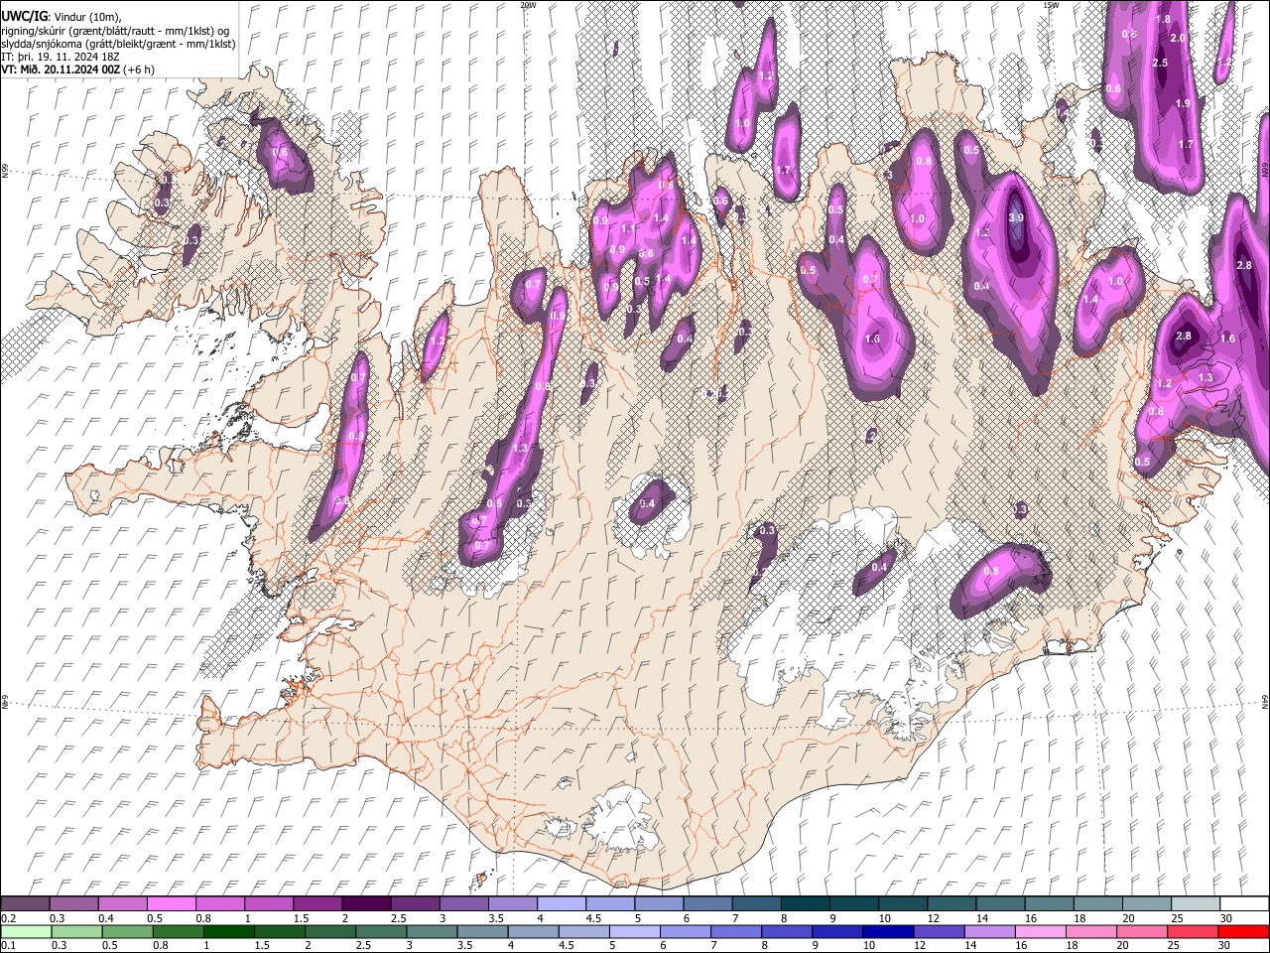
Task: Click the "slydda/snjókoma (grátt/bleikt/grænt" description line
Action: 118,44
